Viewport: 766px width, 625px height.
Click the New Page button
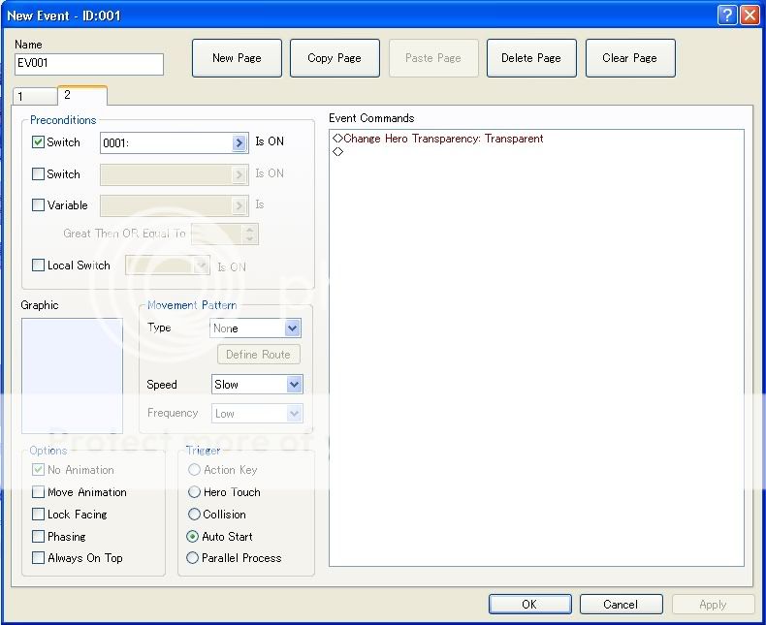click(237, 58)
